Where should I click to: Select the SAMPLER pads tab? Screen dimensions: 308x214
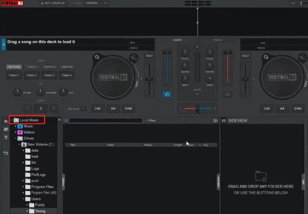tap(67, 67)
